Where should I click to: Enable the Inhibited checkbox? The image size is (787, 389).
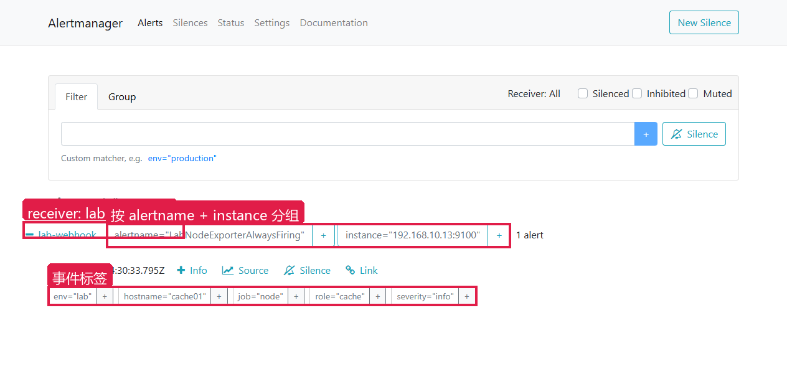click(x=637, y=93)
